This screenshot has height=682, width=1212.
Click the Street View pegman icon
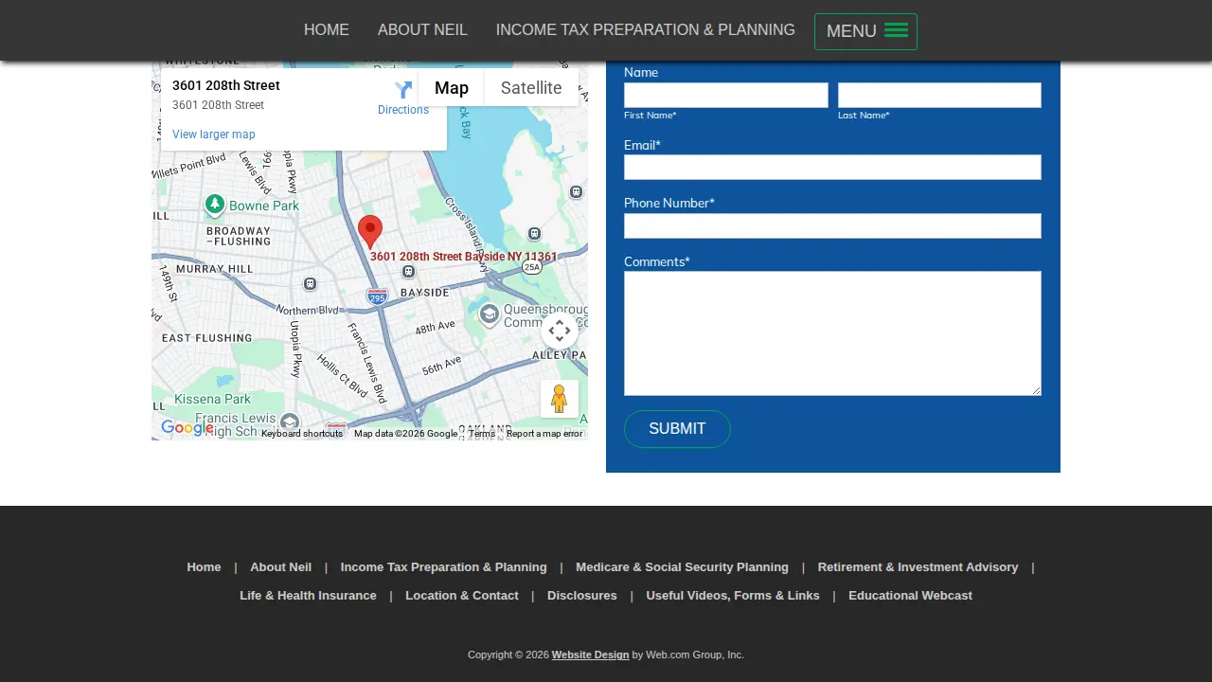tap(559, 399)
